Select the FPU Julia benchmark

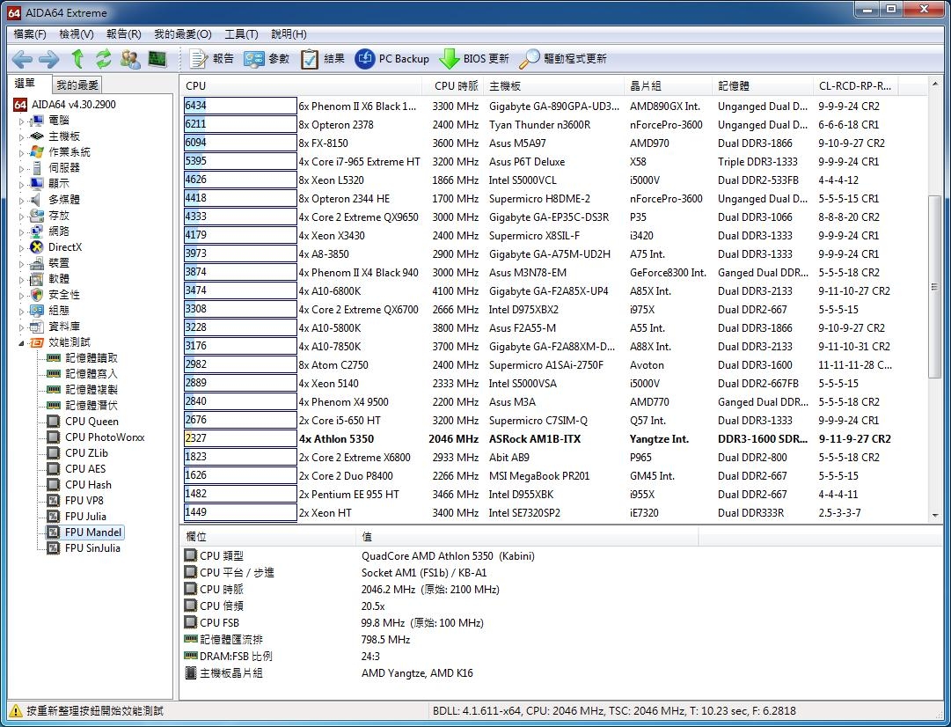[85, 516]
